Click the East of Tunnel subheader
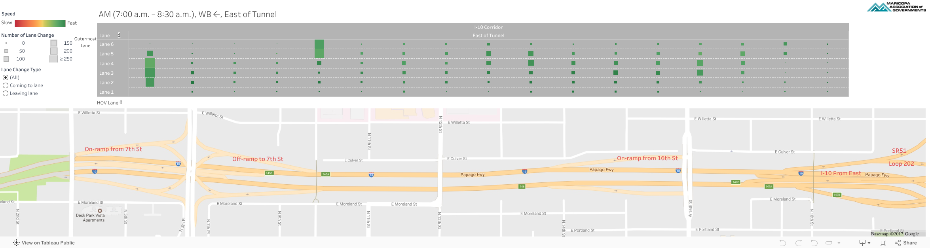This screenshot has width=930, height=248. coord(488,36)
